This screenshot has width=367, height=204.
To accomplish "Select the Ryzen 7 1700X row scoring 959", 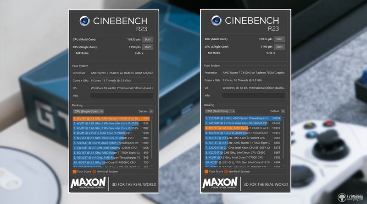I will (111, 153).
